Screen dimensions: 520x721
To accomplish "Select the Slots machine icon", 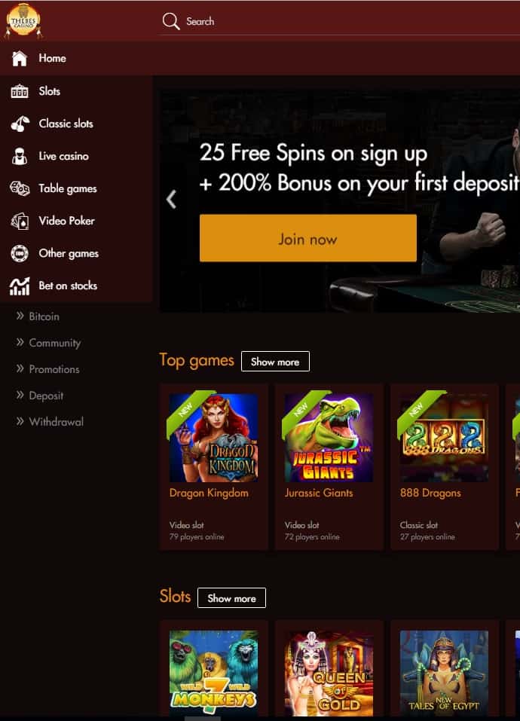I will click(x=20, y=91).
